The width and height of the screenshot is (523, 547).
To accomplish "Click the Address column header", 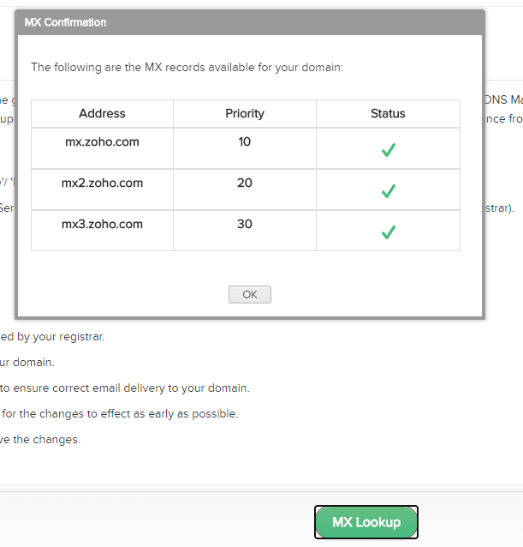I will pyautogui.click(x=102, y=114).
